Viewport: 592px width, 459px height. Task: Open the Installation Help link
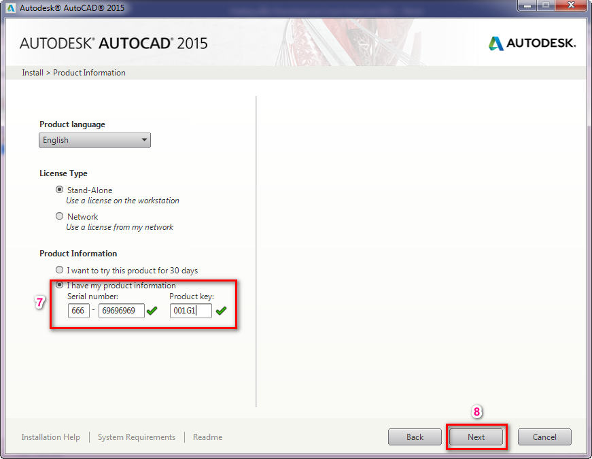[x=50, y=437]
